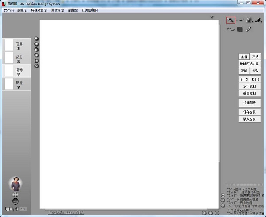Click the zoom out circle button

click(x=210, y=213)
